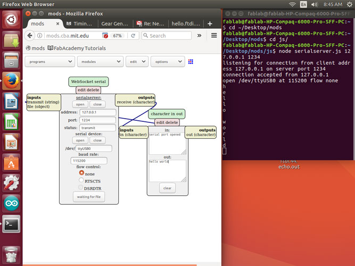Image resolution: width=355 pixels, height=266 pixels.
Task: Open the Firefox hamburger menu
Action: [214, 35]
